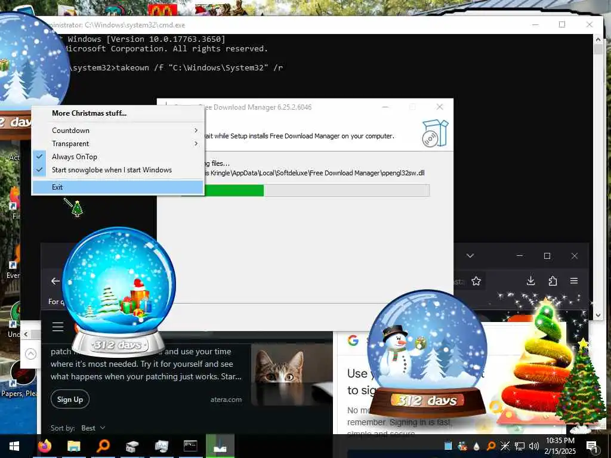Bookmark the page with the star icon
The image size is (611, 458).
pos(476,281)
